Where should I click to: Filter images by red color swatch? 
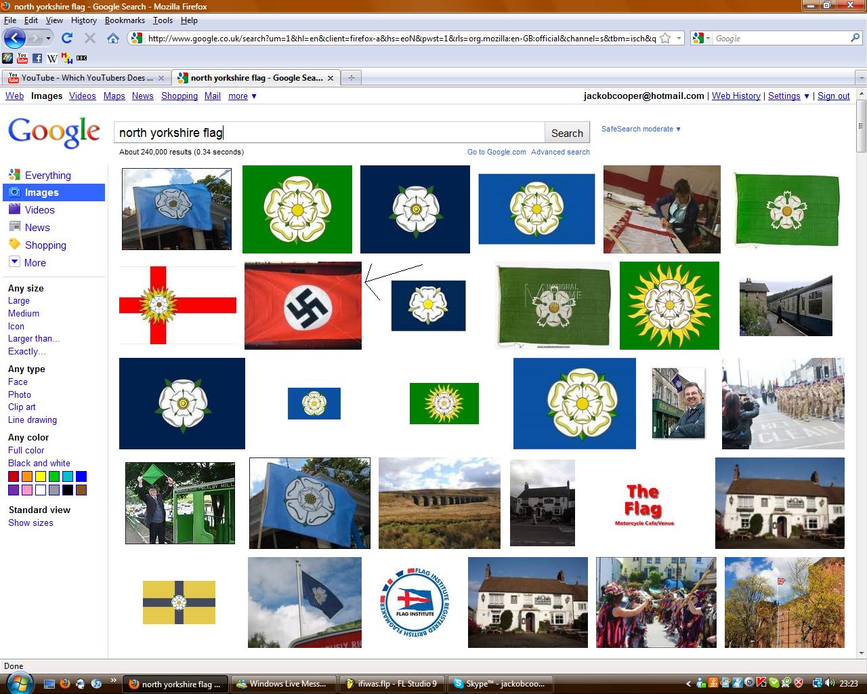click(14, 476)
